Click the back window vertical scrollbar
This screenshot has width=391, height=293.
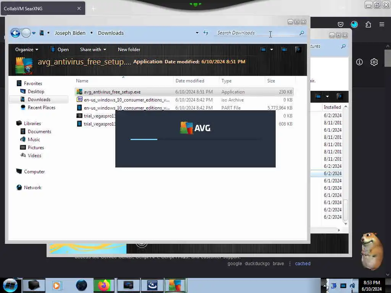[x=346, y=210]
